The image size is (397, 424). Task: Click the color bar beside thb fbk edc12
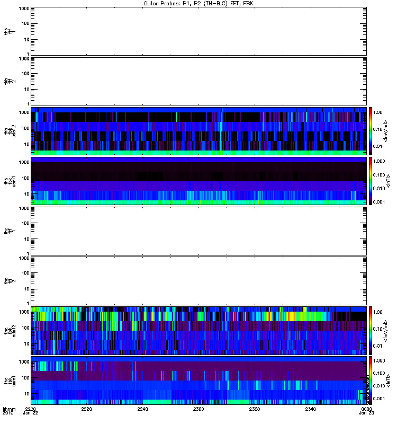point(371,131)
